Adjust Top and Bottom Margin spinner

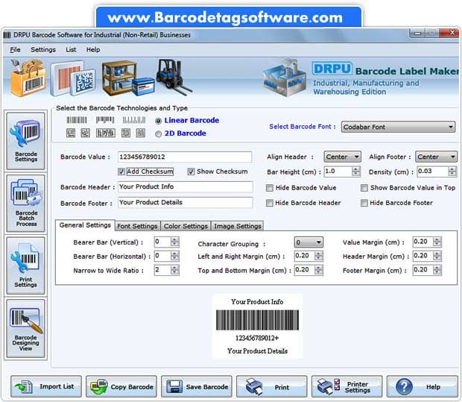pos(318,269)
